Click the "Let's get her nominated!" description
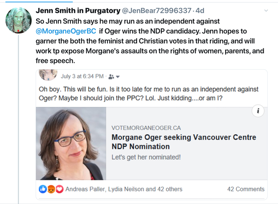Image resolution: width=278 pixels, height=204 pixels. pyautogui.click(x=145, y=158)
